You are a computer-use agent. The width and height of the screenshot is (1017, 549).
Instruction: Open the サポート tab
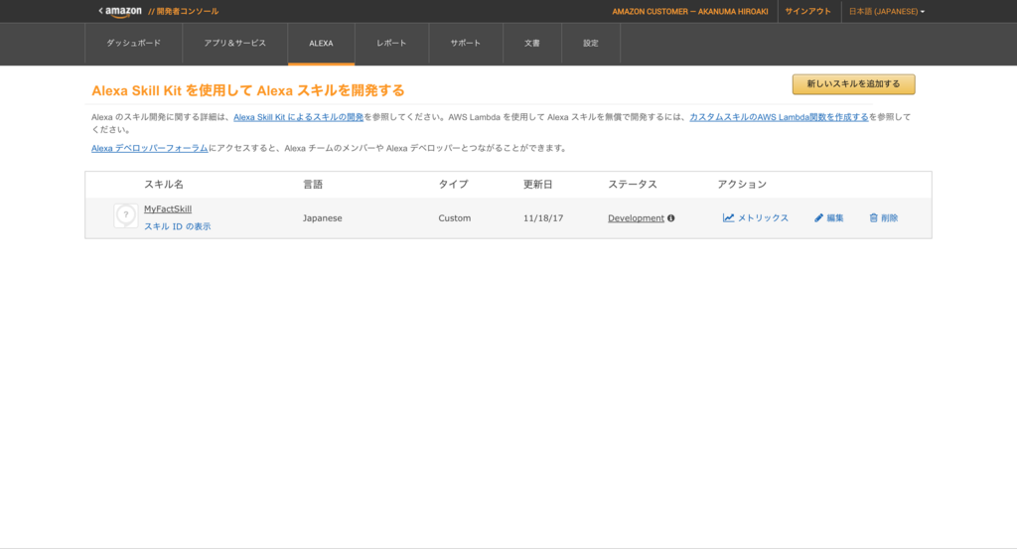coord(466,44)
